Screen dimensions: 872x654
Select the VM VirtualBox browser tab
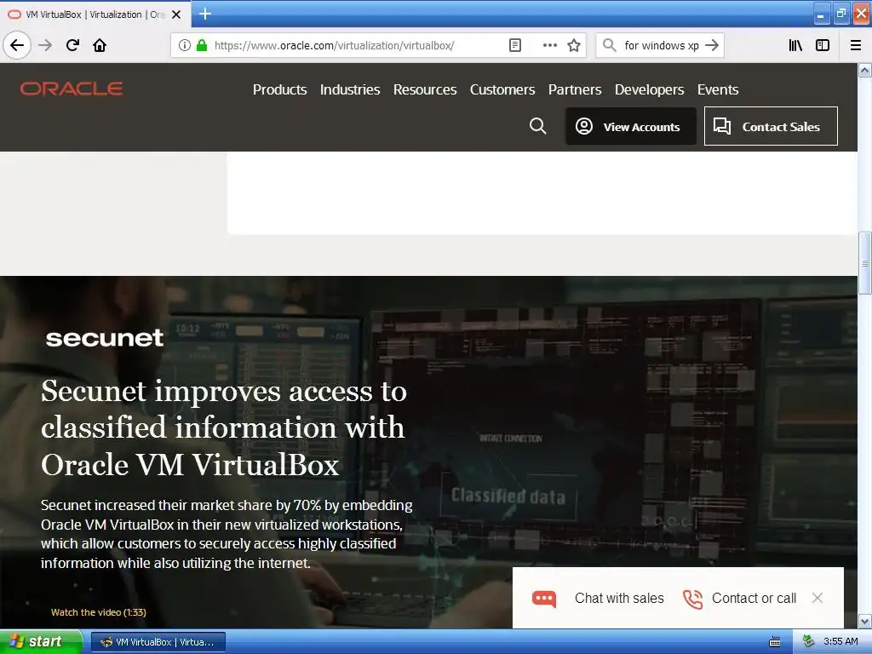pyautogui.click(x=95, y=14)
